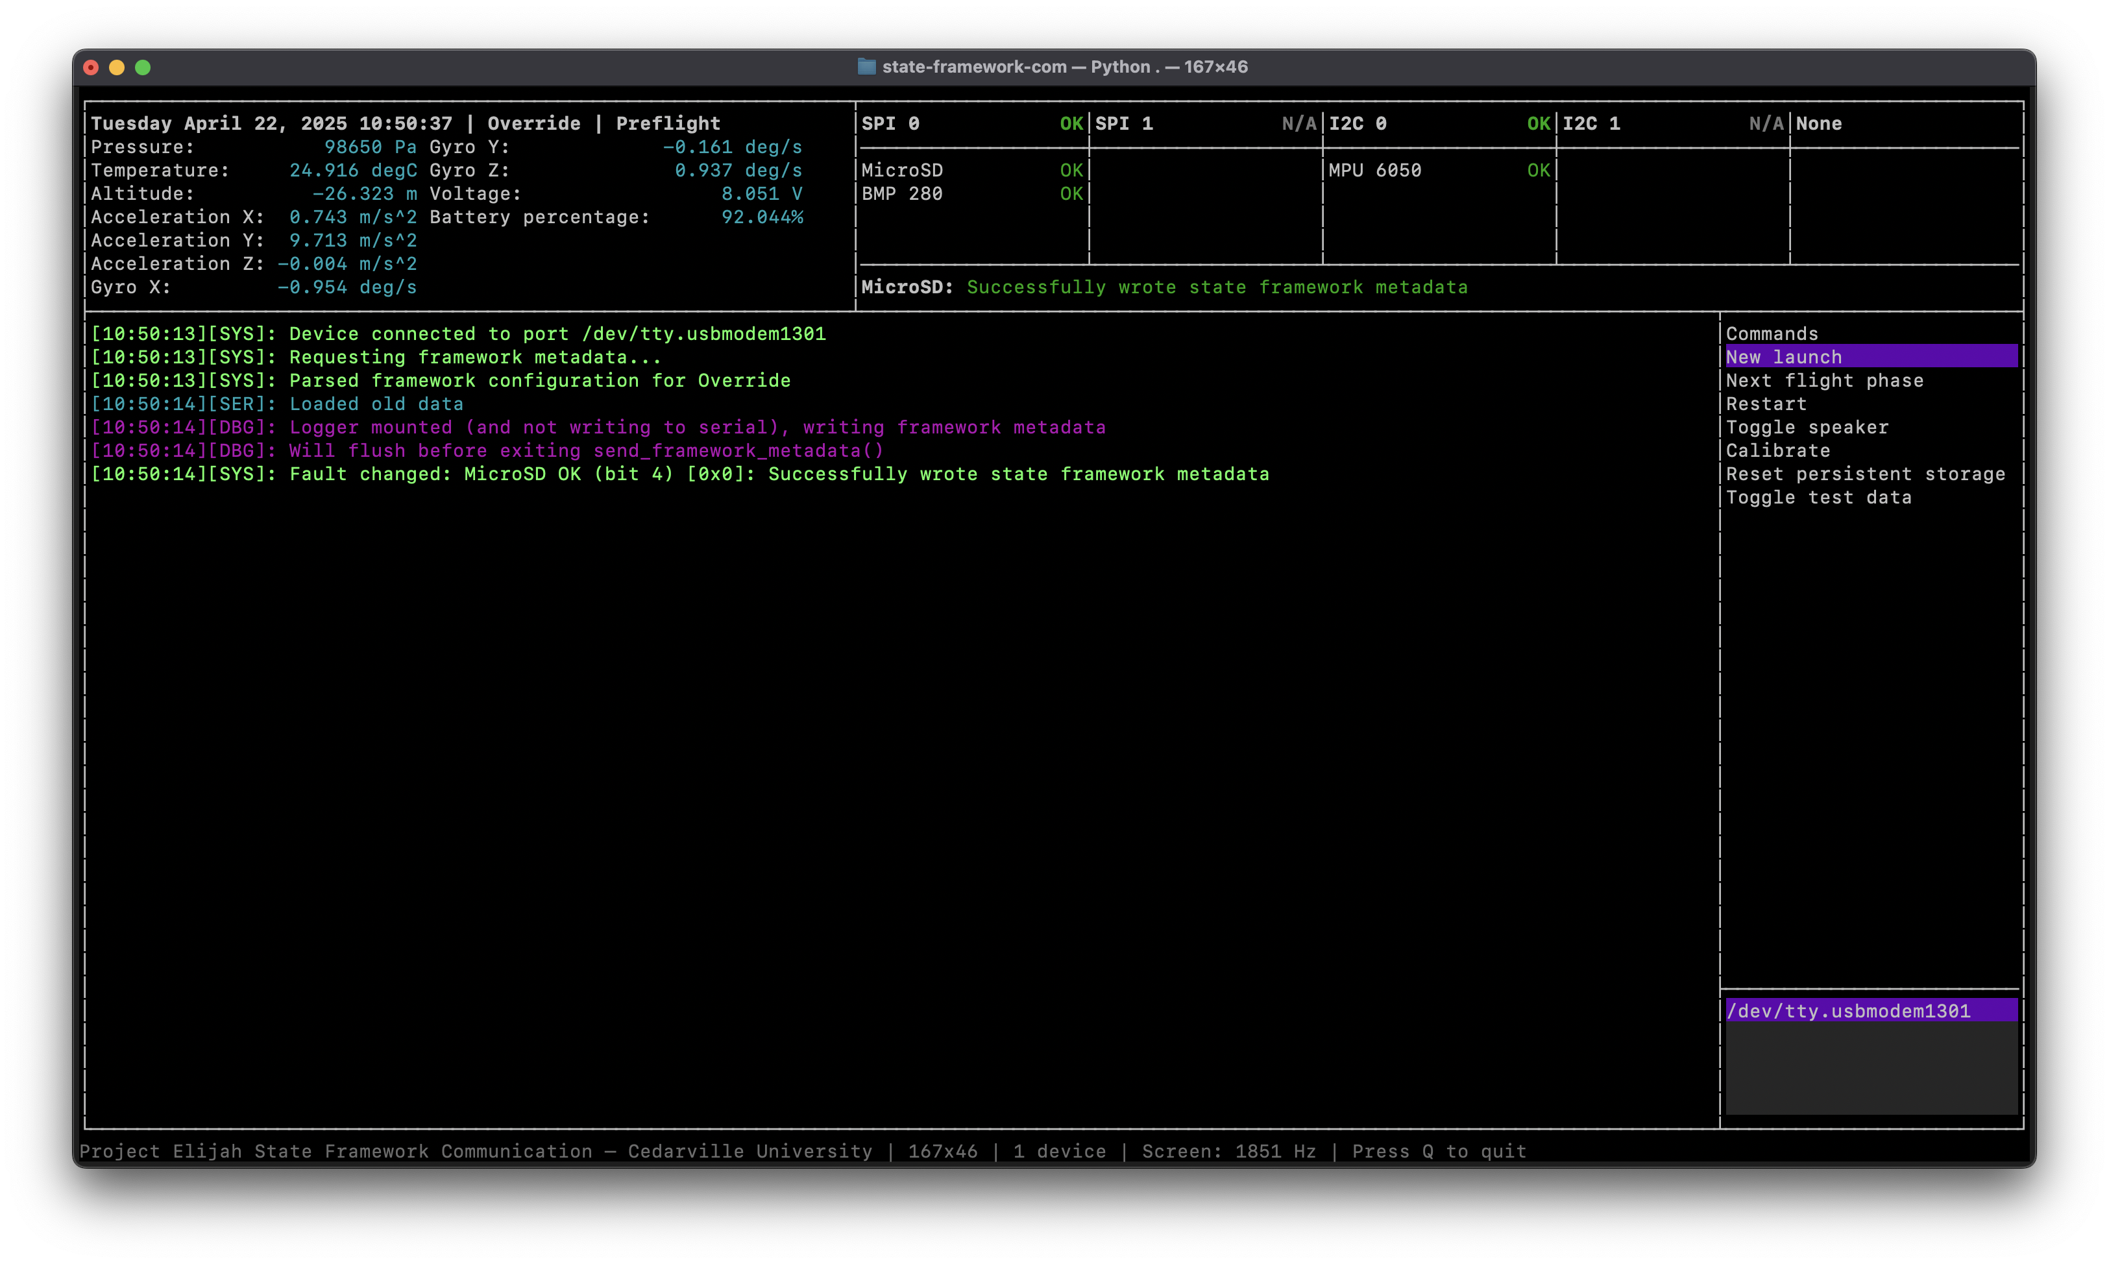2109x1264 pixels.
Task: Click the 'Requesting framework metadata' log line
Action: 376,357
